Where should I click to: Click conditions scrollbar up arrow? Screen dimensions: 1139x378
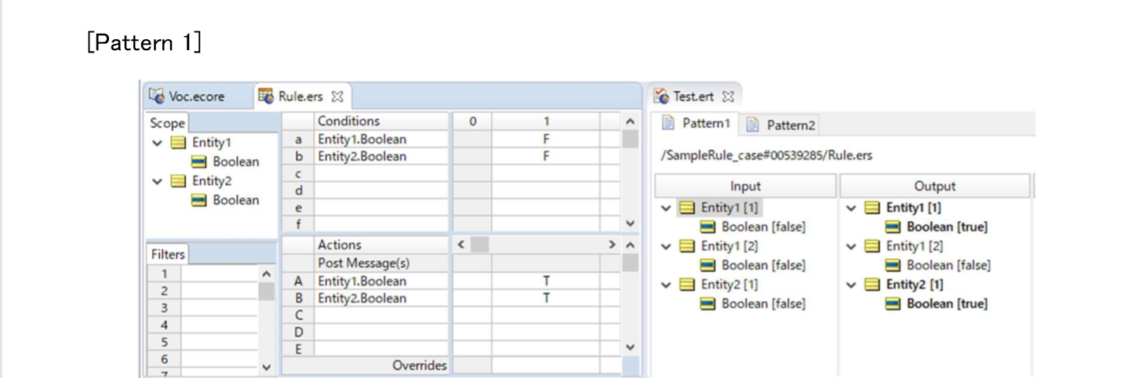pyautogui.click(x=630, y=122)
